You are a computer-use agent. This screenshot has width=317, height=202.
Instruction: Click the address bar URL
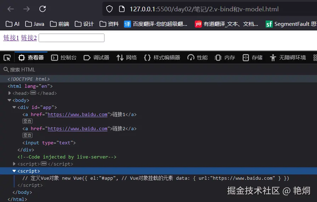[x=204, y=9]
